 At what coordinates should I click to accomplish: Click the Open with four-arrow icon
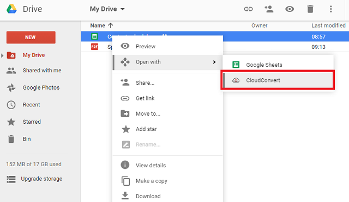tap(125, 62)
